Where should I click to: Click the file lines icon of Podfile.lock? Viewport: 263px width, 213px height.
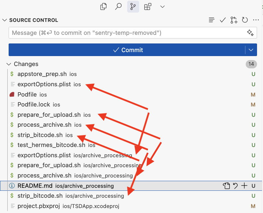(13, 105)
